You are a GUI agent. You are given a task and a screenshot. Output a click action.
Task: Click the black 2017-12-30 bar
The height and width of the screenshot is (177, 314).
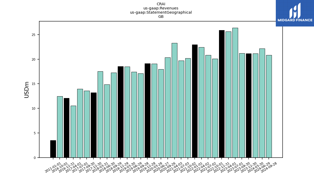pos(93,125)
